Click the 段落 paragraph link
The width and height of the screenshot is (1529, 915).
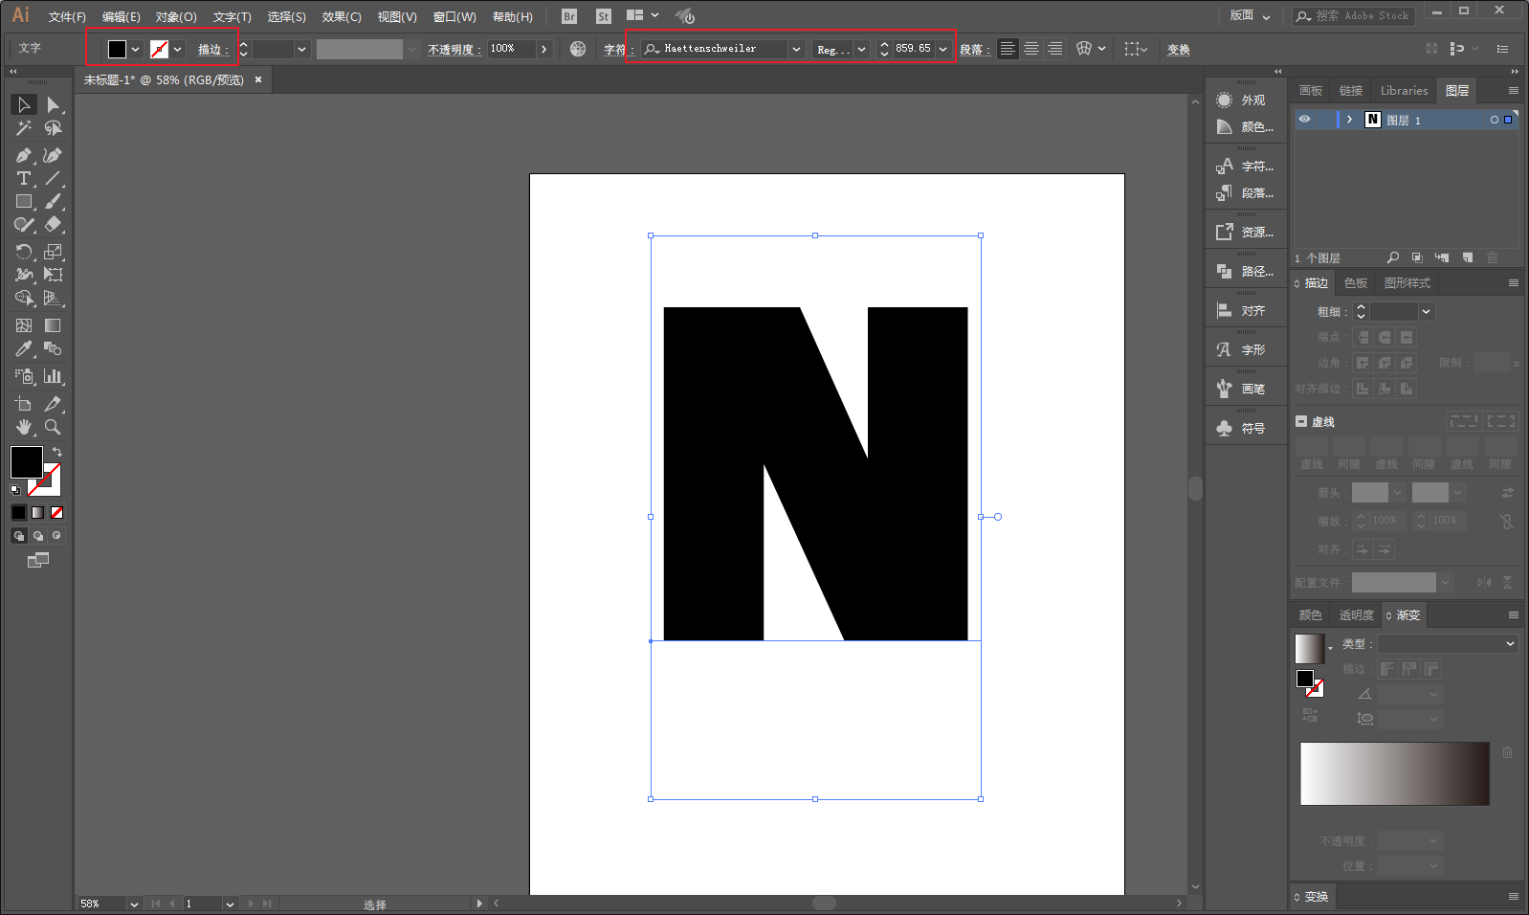[x=973, y=49]
